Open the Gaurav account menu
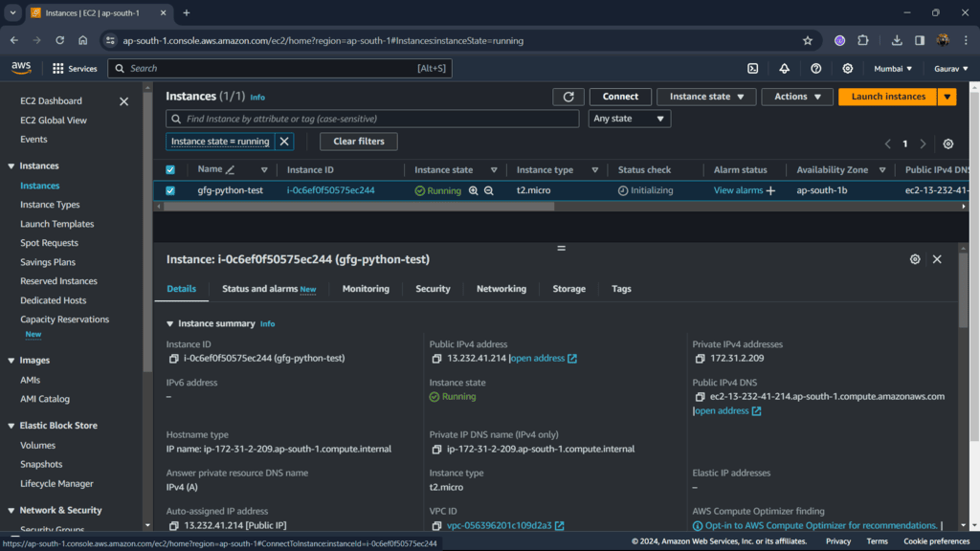This screenshot has width=980, height=551. click(x=950, y=69)
